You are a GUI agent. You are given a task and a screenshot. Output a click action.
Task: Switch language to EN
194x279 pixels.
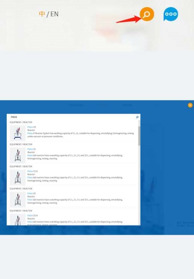pos(54,14)
